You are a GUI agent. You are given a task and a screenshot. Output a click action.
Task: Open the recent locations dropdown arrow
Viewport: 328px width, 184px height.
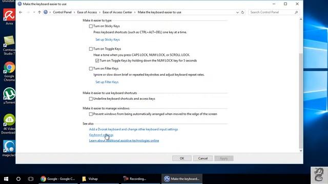pyautogui.click(x=34, y=12)
